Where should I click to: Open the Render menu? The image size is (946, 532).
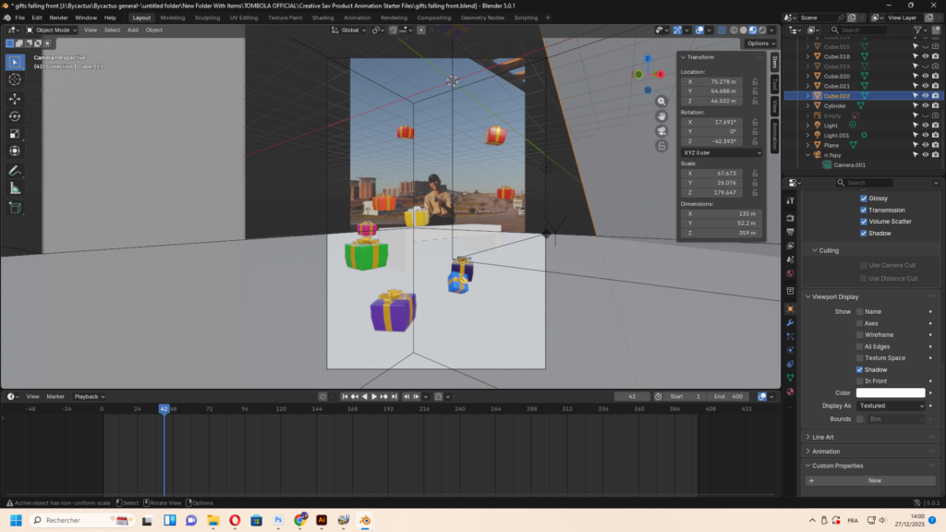[58, 18]
